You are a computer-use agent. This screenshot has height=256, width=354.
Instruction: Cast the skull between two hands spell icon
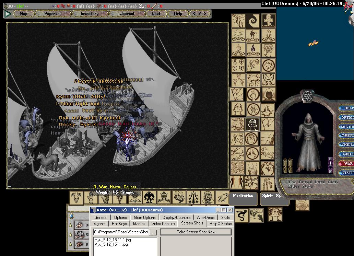[x=76, y=197]
